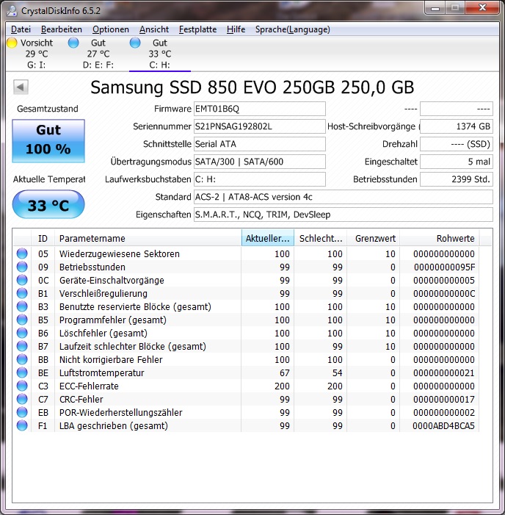Click the Firmware field EMT01B6Q
The height and width of the screenshot is (515, 505).
pyautogui.click(x=260, y=109)
